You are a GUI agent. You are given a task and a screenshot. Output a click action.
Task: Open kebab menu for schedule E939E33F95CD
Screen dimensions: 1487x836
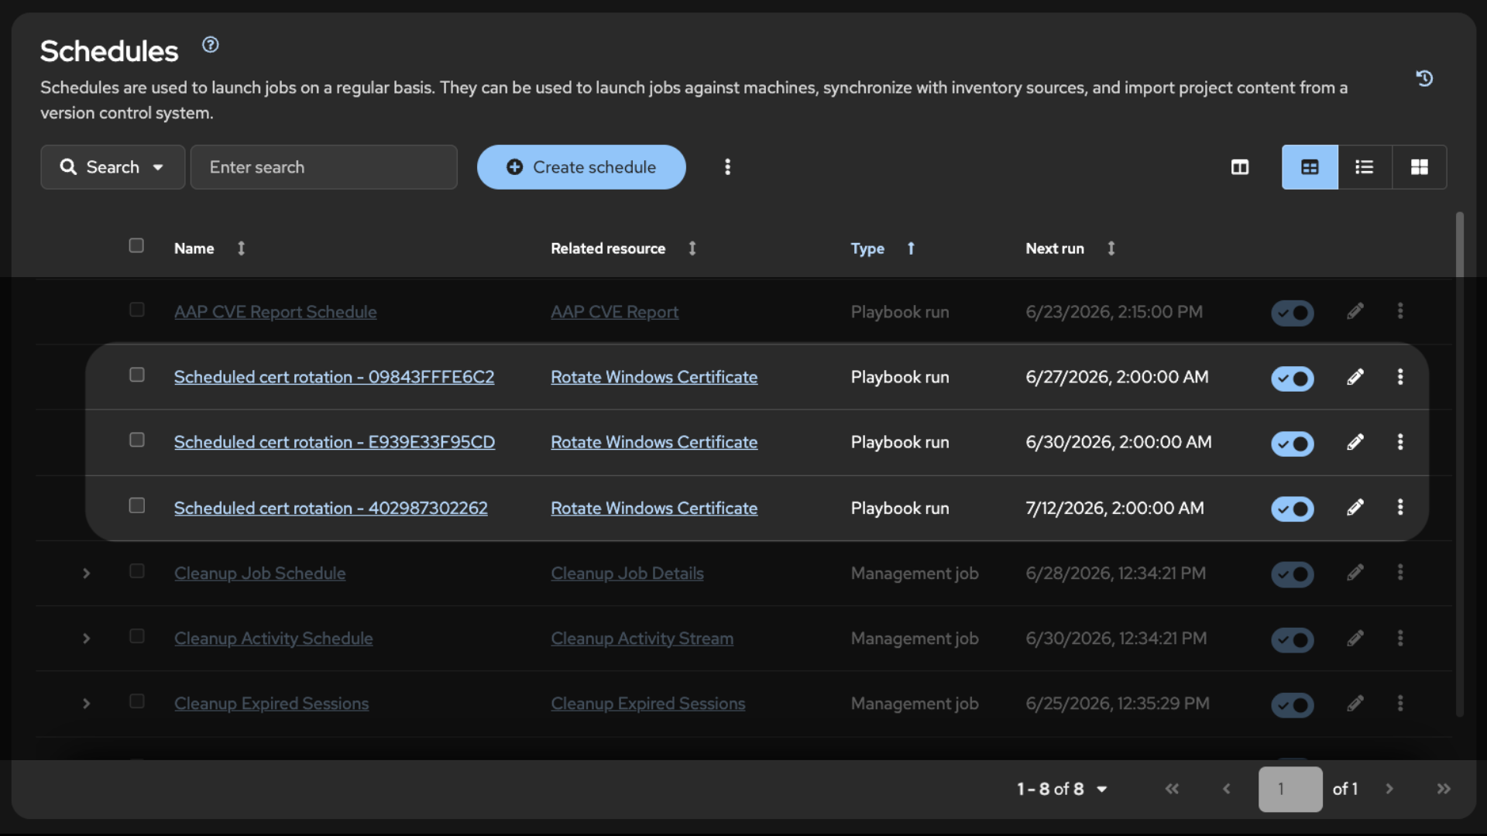(1400, 442)
